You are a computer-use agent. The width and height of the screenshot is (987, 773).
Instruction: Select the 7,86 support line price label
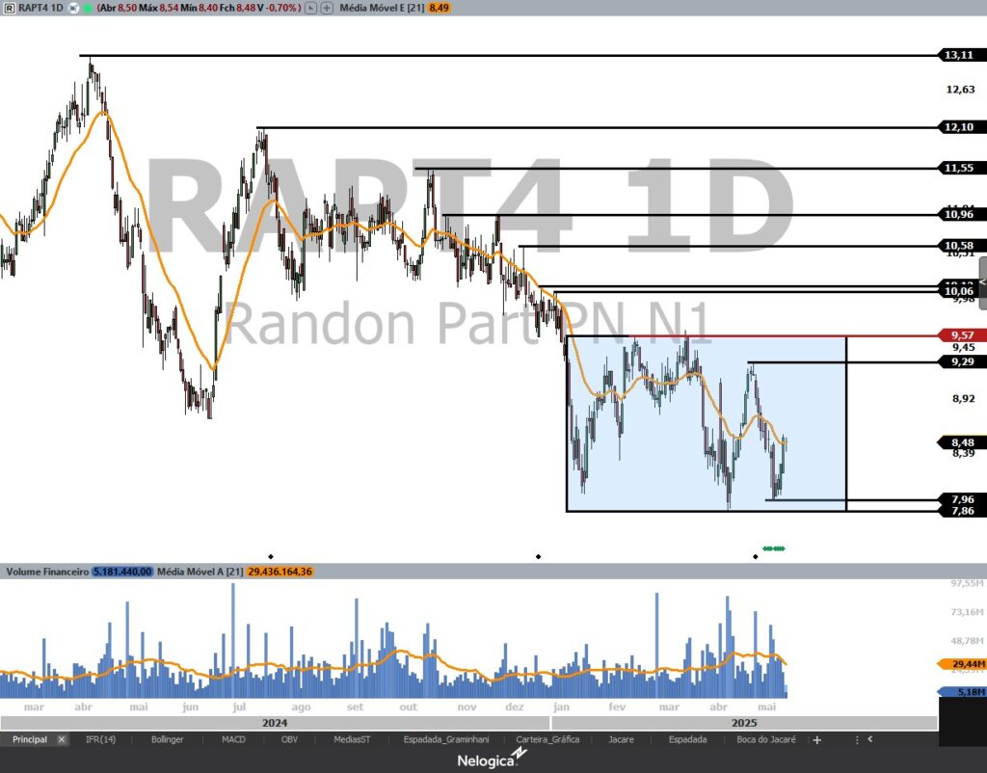coord(962,511)
